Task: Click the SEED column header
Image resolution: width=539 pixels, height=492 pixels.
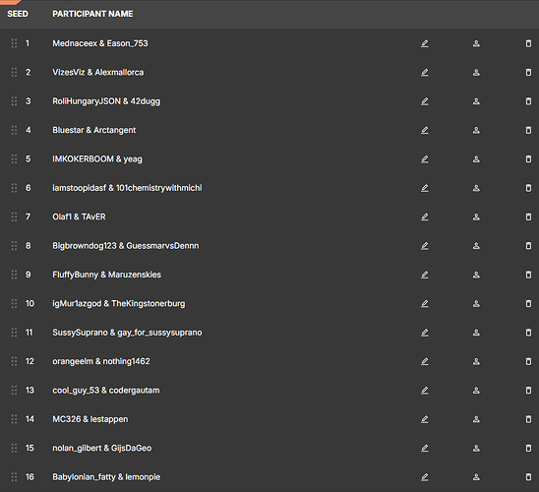Action: [18, 14]
